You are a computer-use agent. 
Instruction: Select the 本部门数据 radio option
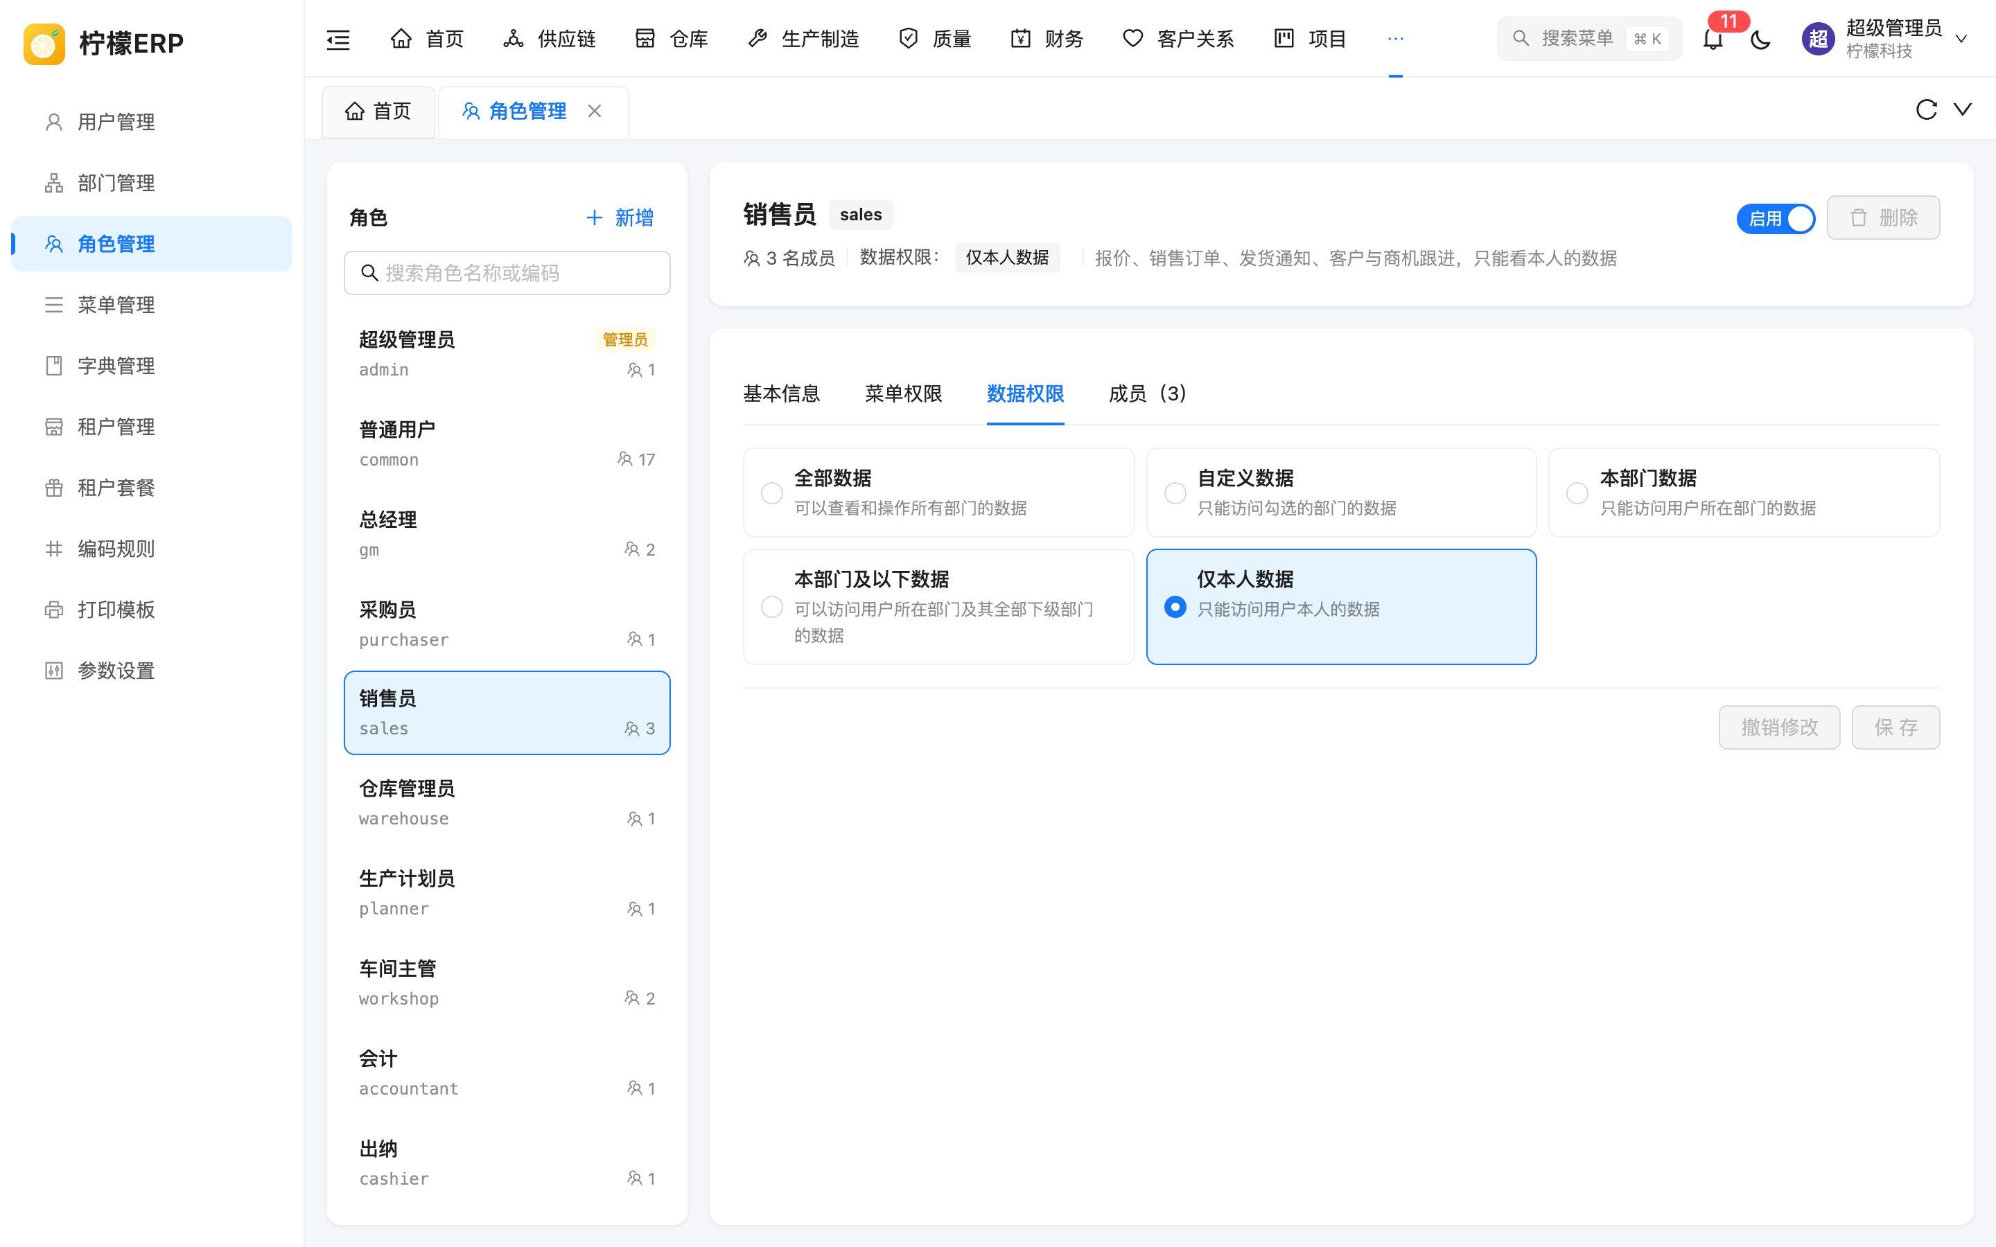[1577, 493]
